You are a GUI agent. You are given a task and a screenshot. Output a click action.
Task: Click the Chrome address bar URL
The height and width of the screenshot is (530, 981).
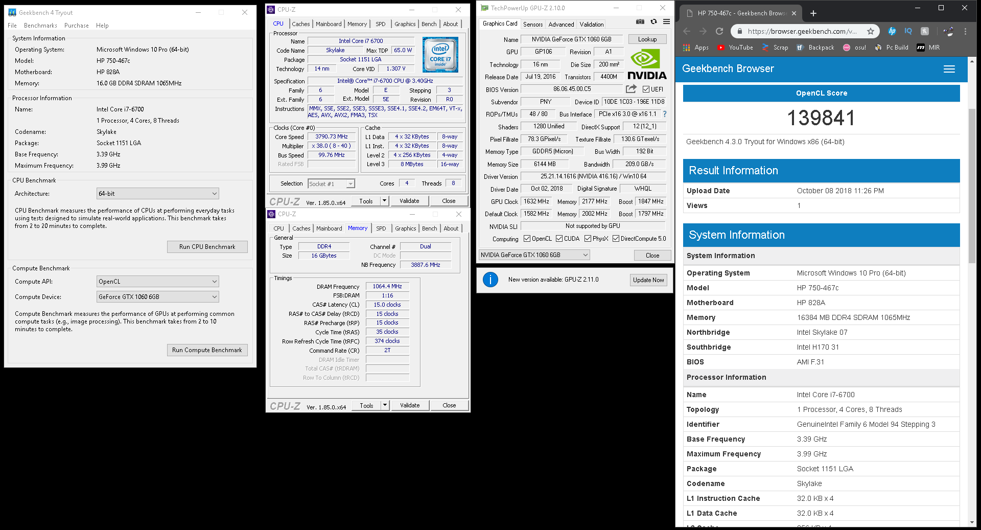click(802, 31)
